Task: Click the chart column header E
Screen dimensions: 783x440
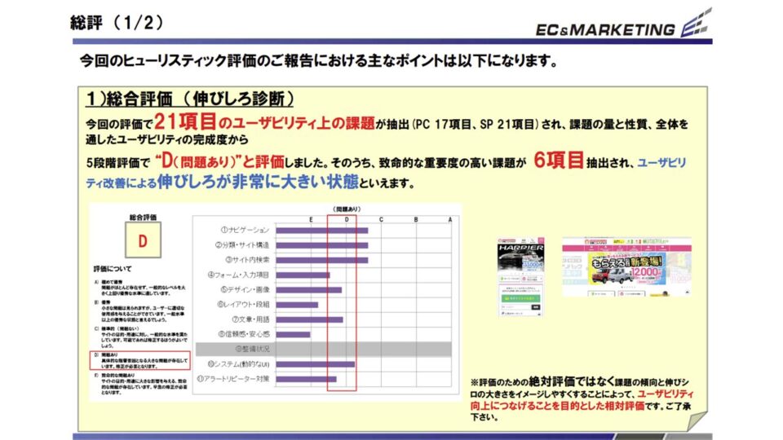Action: coord(311,219)
